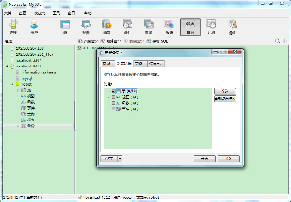Collapse the robot database node

pyautogui.click(x=12, y=84)
